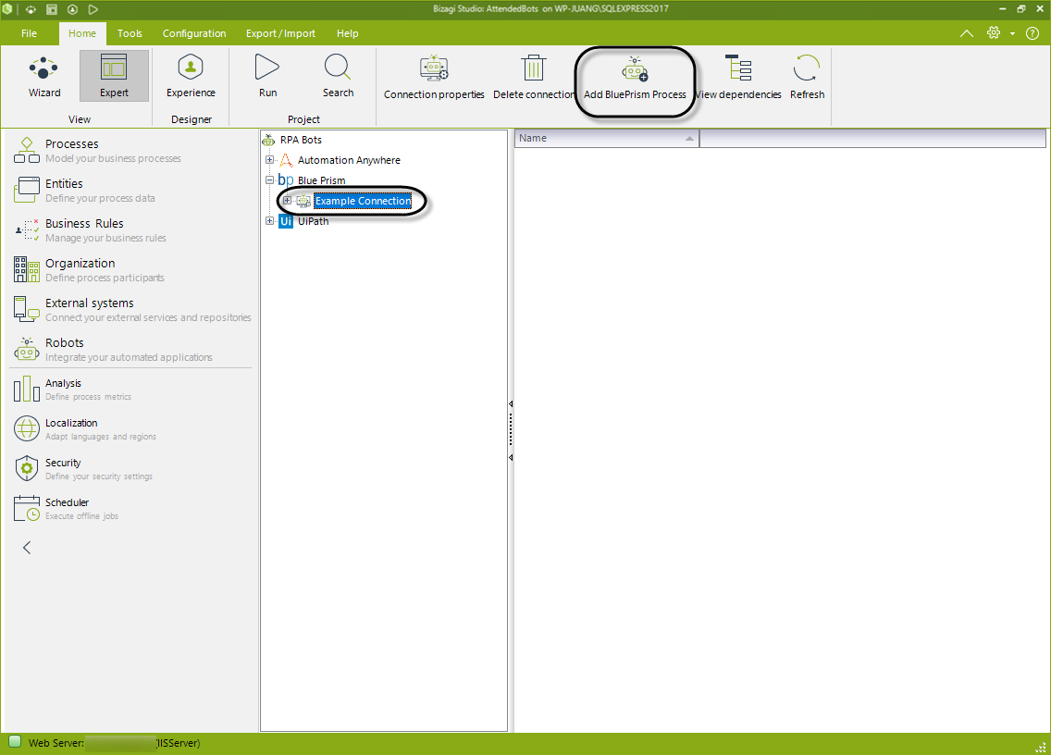Click Add BluePrism Process
1051x755 pixels.
click(x=635, y=78)
